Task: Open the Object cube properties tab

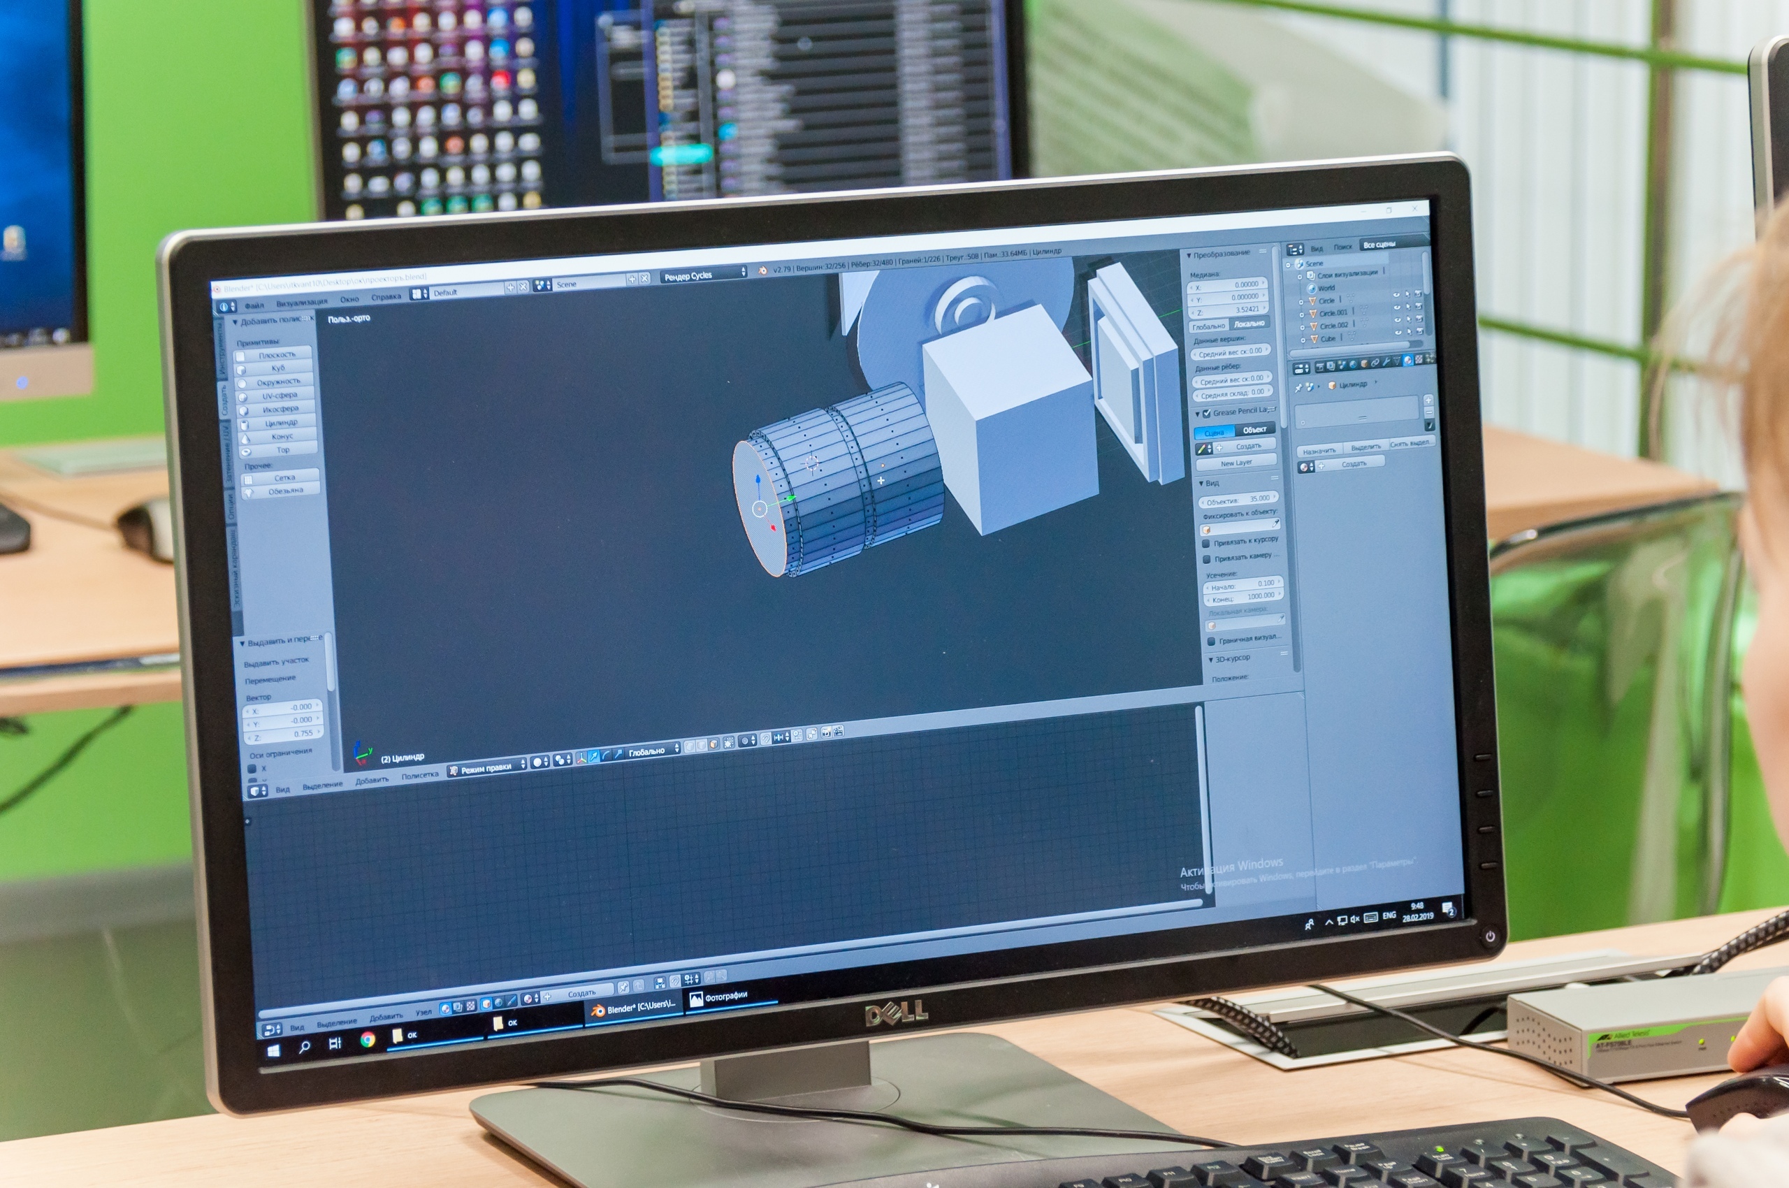Action: pyautogui.click(x=1364, y=363)
